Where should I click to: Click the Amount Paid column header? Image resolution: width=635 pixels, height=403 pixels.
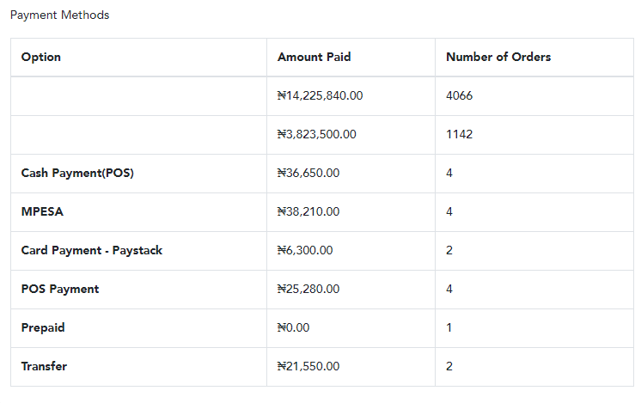click(x=314, y=58)
